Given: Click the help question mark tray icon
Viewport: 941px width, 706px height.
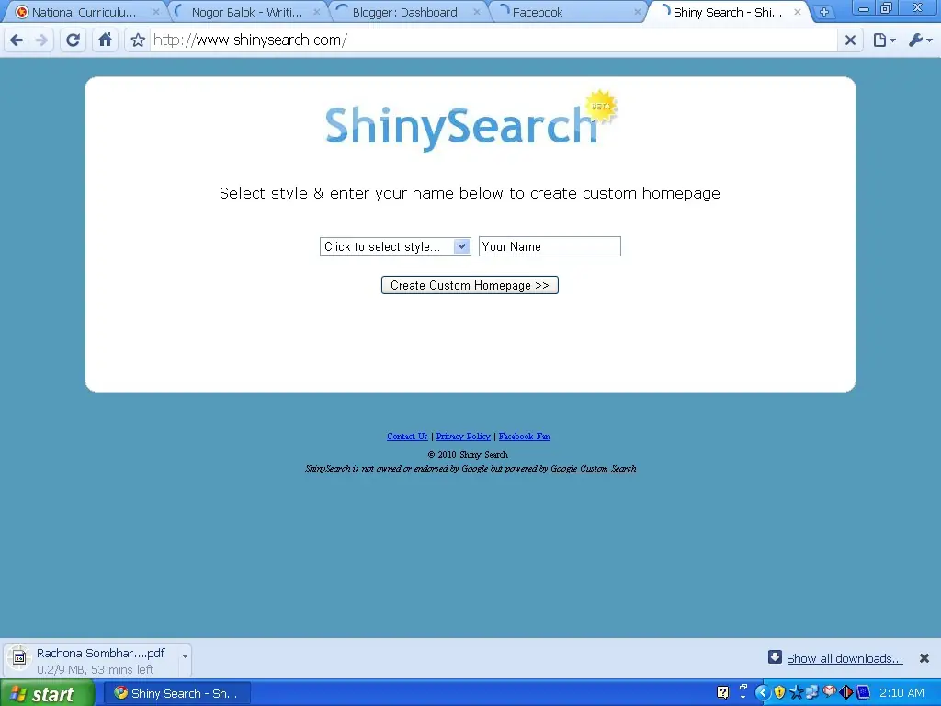Looking at the screenshot, I should click(723, 693).
